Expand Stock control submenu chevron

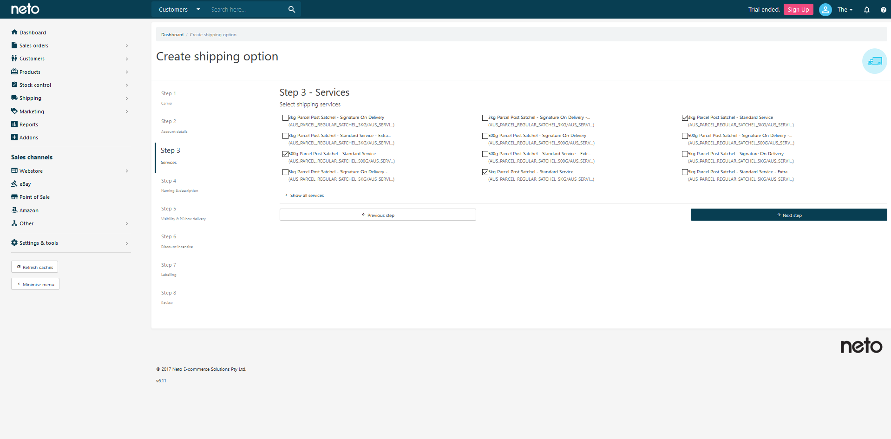(127, 85)
